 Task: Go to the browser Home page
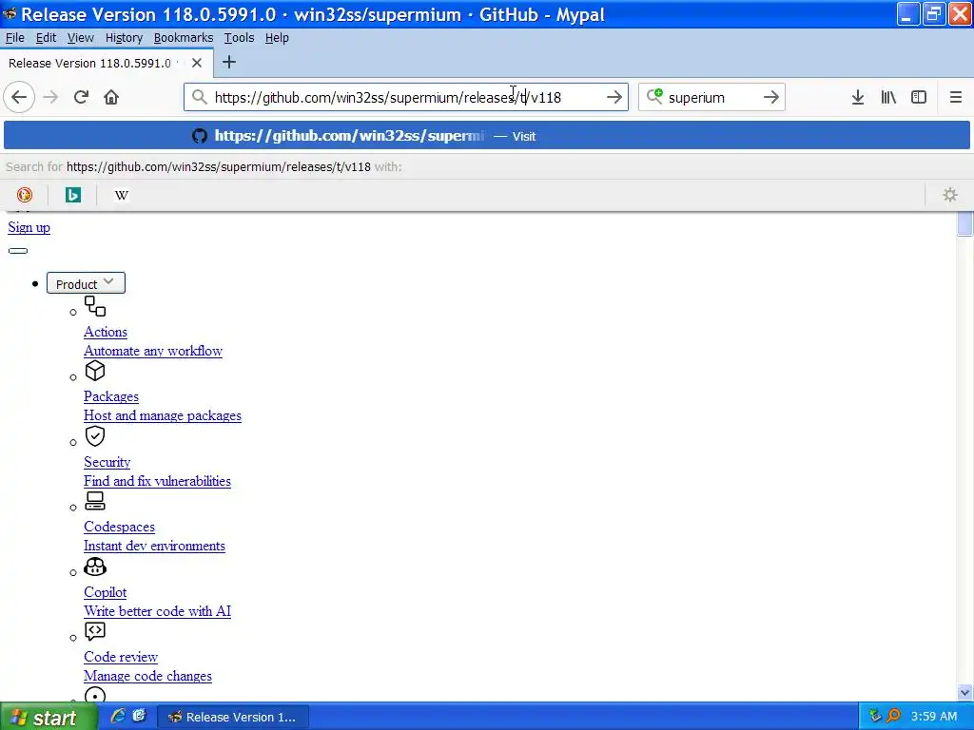tap(111, 98)
